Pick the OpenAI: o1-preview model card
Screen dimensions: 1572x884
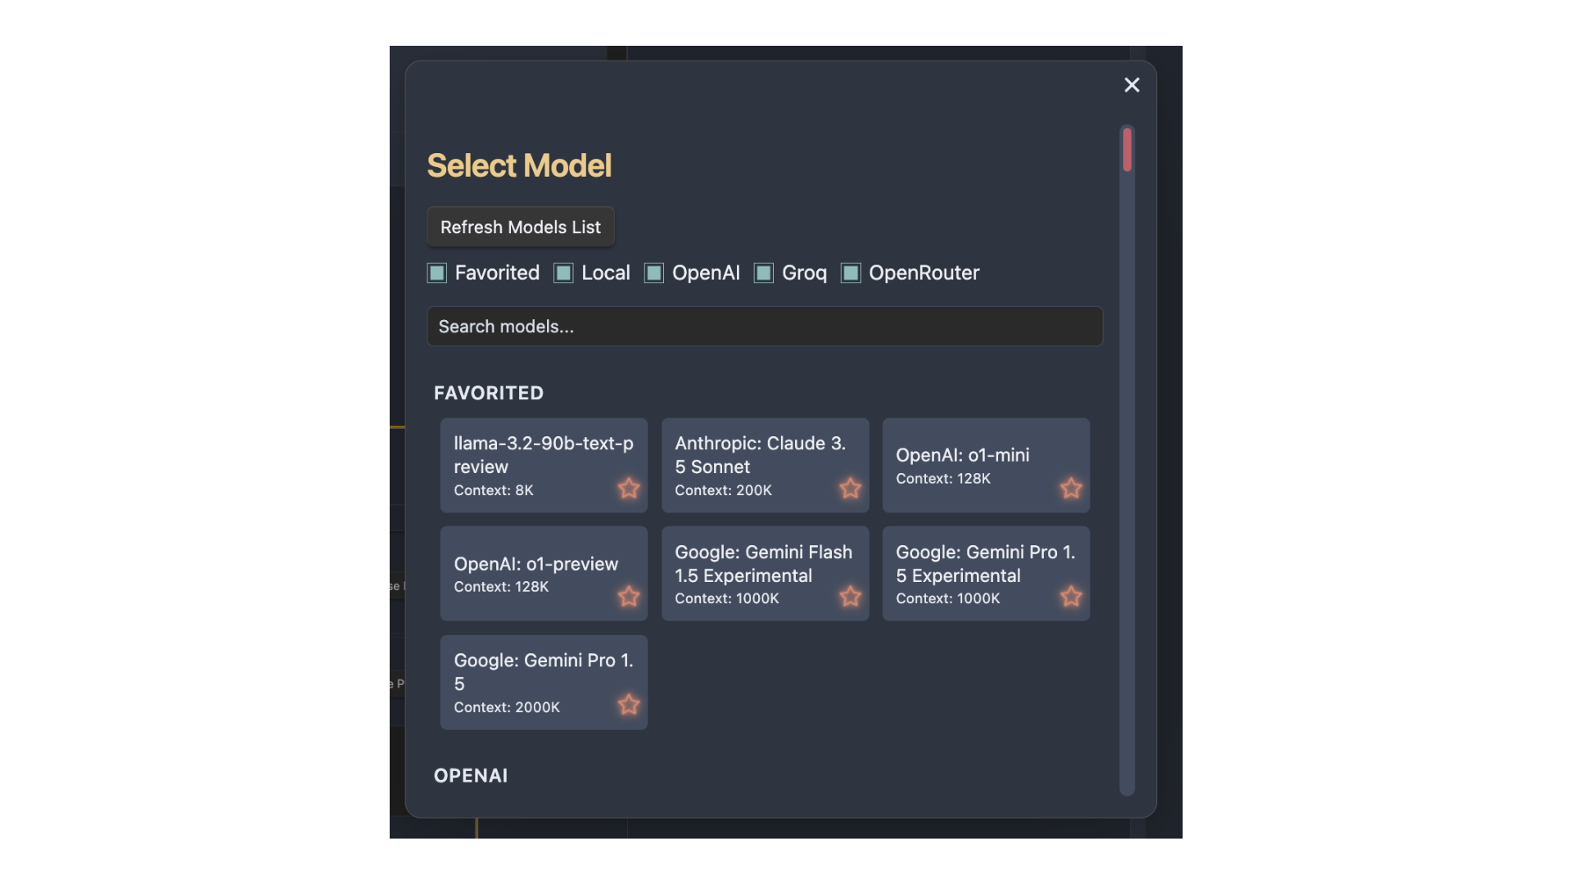pos(544,574)
